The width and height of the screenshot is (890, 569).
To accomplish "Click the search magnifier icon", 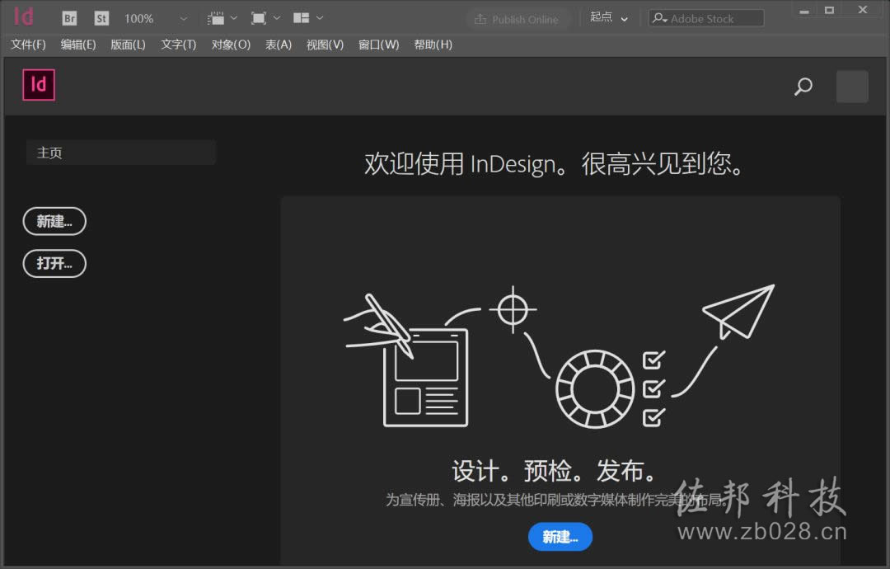I will (803, 87).
